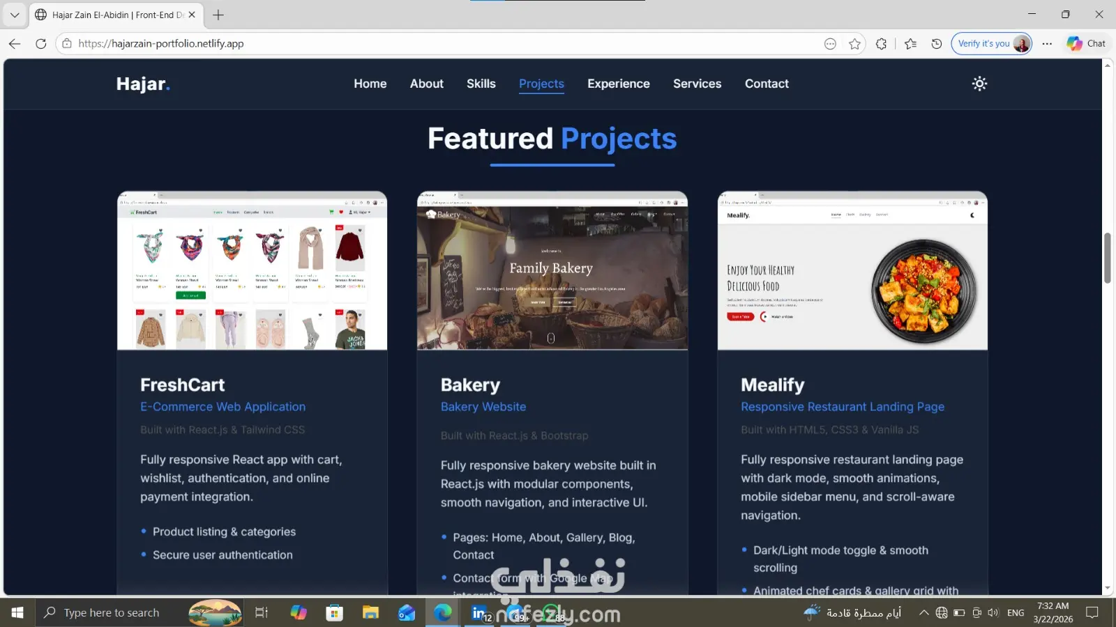The height and width of the screenshot is (627, 1116).
Task: Launch Copilot from the taskbar
Action: 299,612
